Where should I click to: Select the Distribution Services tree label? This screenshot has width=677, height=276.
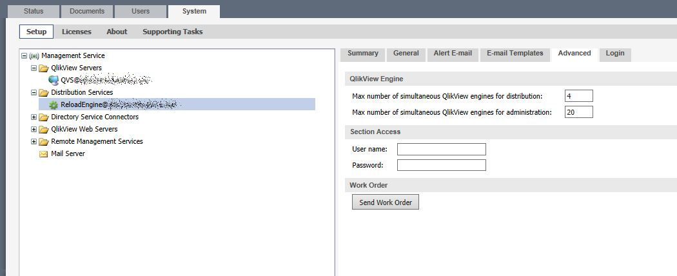82,92
